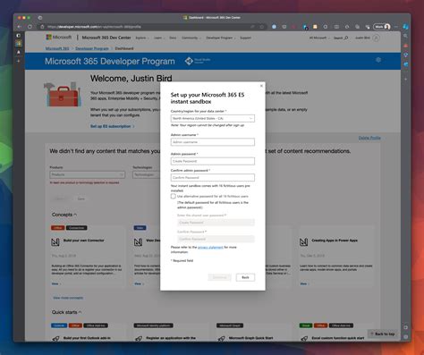This screenshot has width=424, height=355.
Task: Open the browser sidebar Search icon
Action: 405,36
